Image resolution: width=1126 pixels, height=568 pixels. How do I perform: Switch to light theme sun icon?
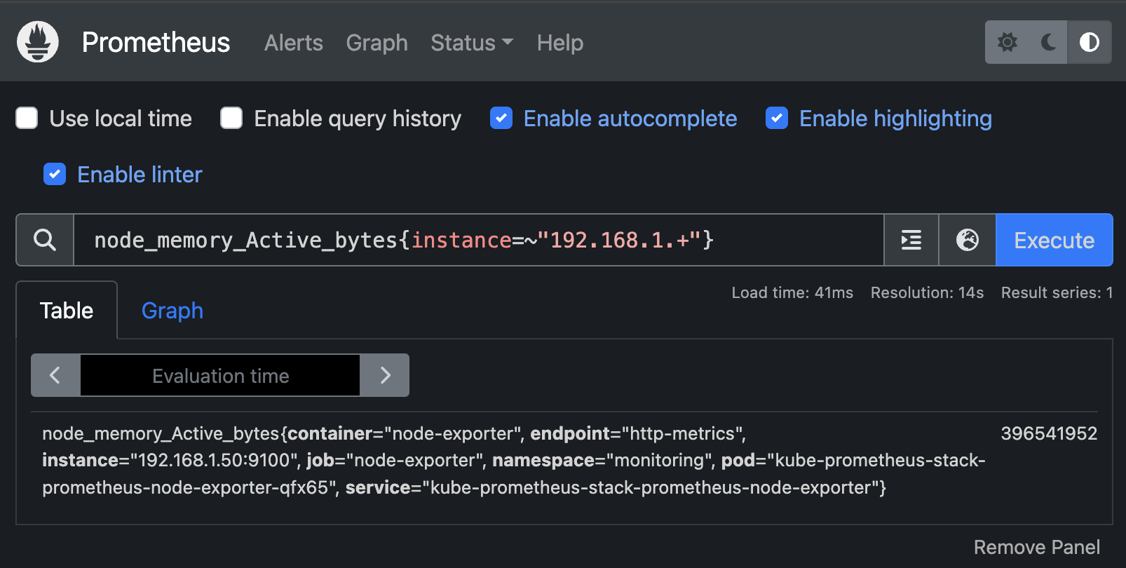tap(1007, 42)
